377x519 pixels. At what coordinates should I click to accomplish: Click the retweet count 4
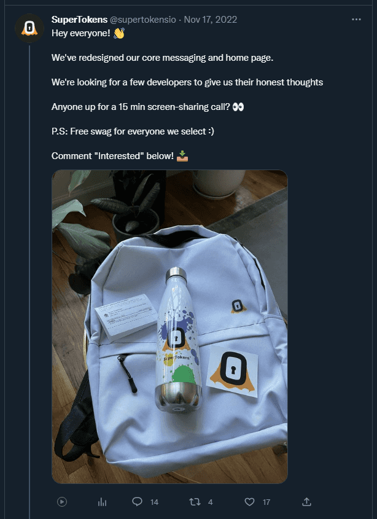pos(210,502)
